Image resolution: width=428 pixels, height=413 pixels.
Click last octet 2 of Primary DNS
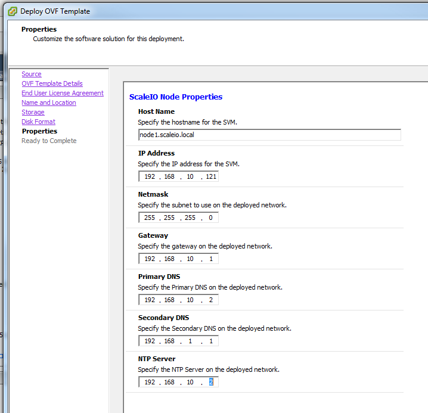211,300
